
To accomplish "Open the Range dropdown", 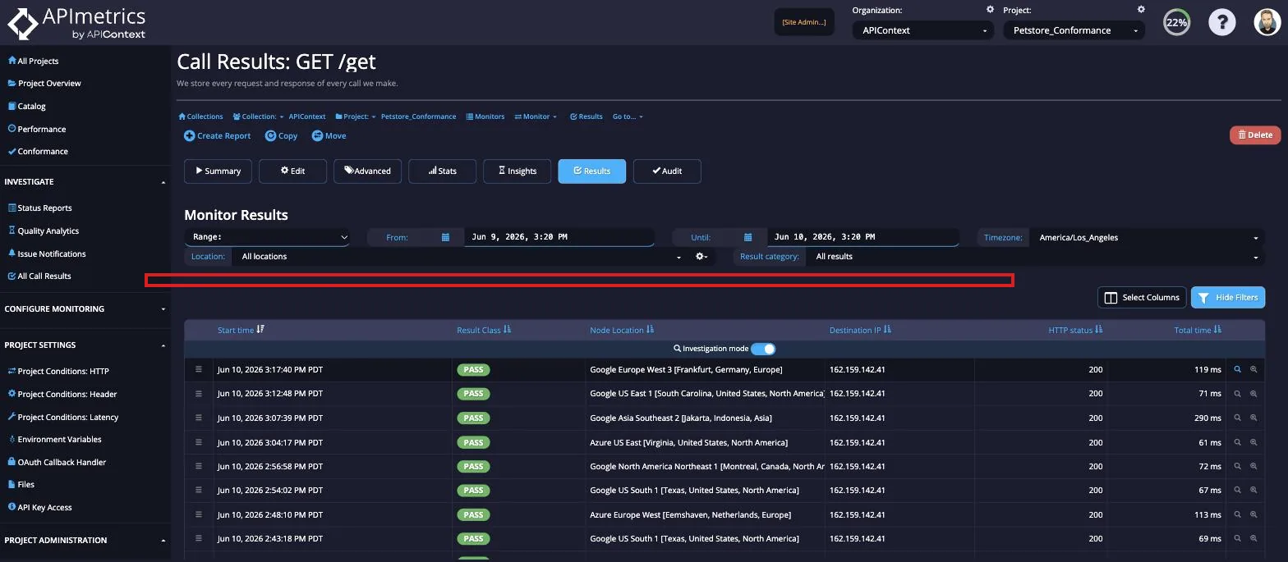I will (x=267, y=237).
